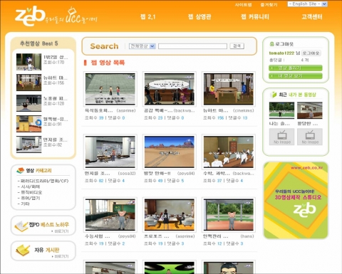
Task: Click the zeb 3D studio banner ad
Action: point(296,201)
